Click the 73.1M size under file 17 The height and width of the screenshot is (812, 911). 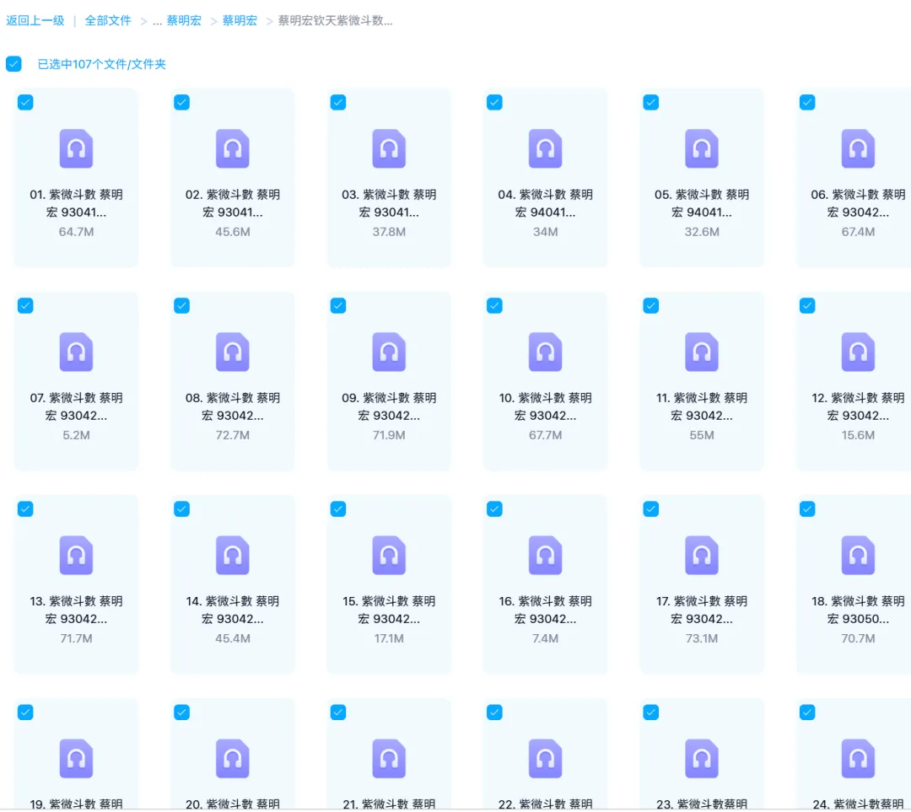701,638
